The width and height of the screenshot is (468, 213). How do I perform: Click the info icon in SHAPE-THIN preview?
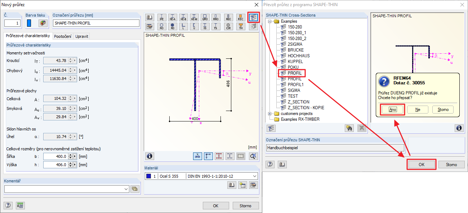pyautogui.click(x=459, y=128)
